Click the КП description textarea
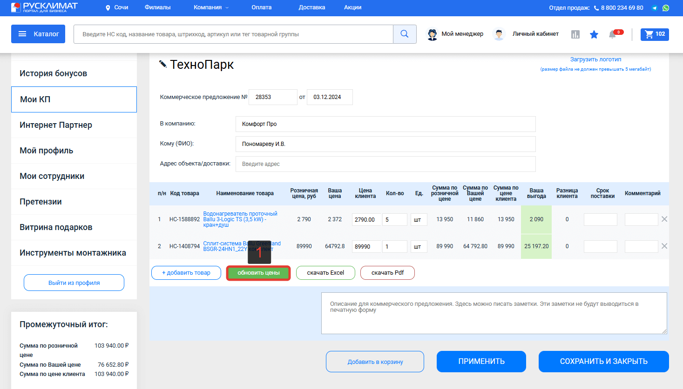Image resolution: width=683 pixels, height=389 pixels. pos(494,313)
